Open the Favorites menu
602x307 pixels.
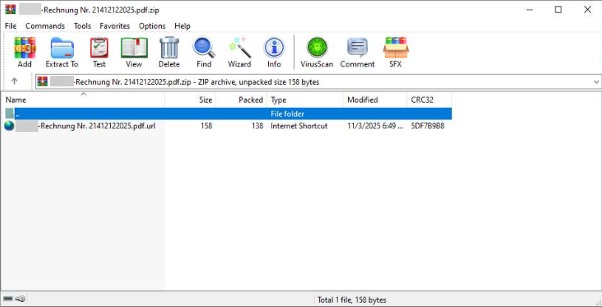click(114, 26)
